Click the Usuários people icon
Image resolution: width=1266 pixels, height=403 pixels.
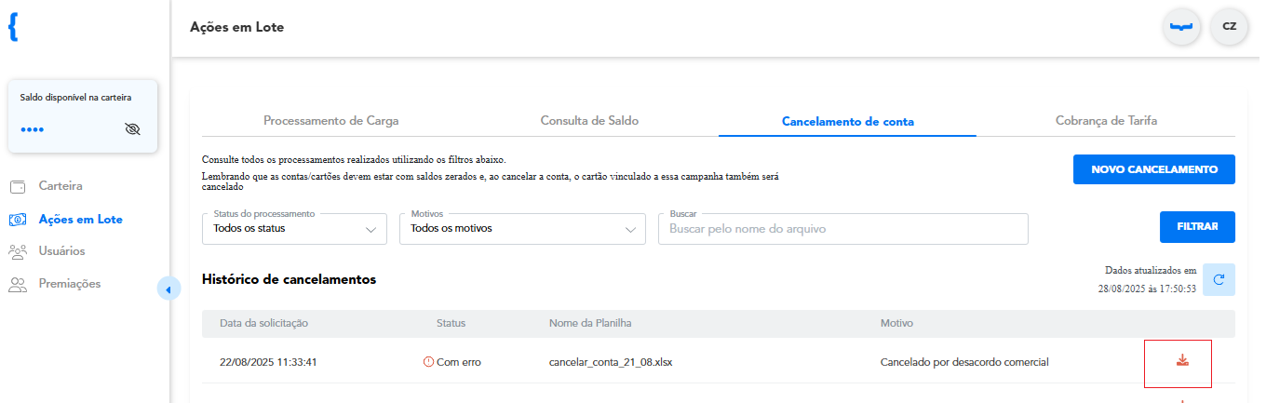pyautogui.click(x=17, y=251)
